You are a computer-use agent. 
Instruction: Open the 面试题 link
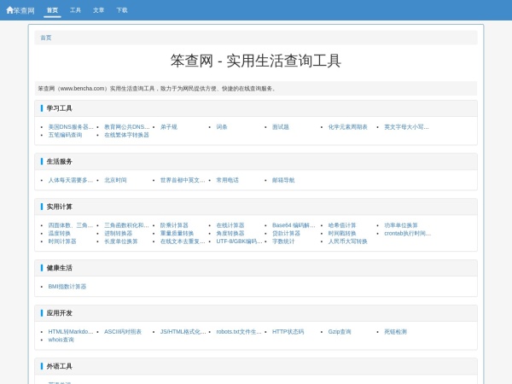coord(281,126)
